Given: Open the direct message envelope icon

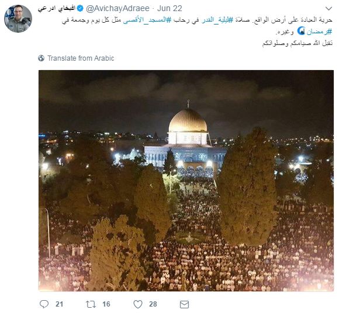Looking at the screenshot, I should coord(185,304).
